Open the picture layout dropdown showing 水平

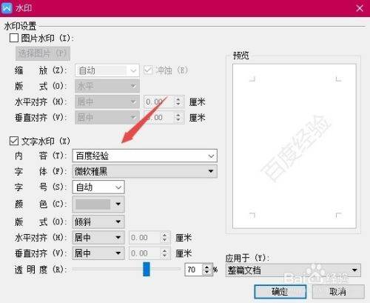coord(107,86)
